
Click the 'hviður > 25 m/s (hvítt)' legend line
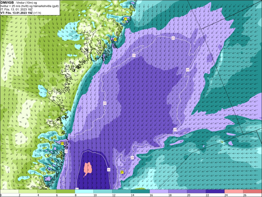[x=30, y=6]
